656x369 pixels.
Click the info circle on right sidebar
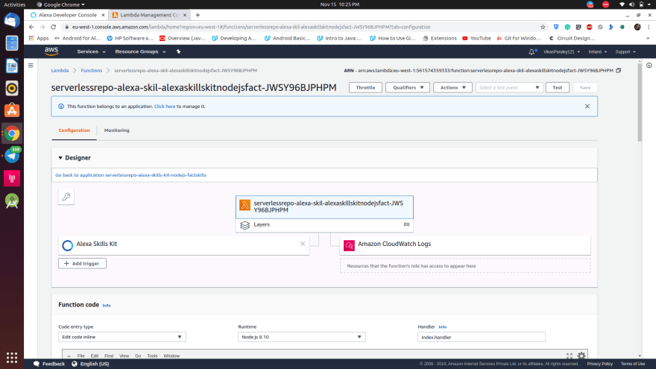pyautogui.click(x=649, y=66)
